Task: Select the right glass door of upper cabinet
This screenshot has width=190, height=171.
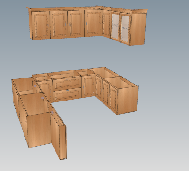Action: [125, 29]
